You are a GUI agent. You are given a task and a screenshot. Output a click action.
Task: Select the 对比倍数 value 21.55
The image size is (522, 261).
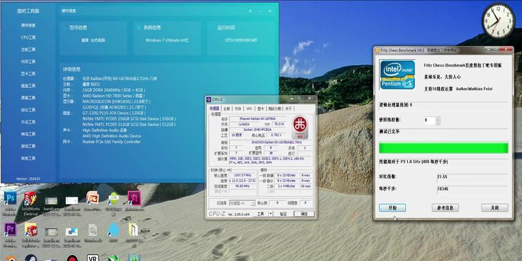coord(442,177)
